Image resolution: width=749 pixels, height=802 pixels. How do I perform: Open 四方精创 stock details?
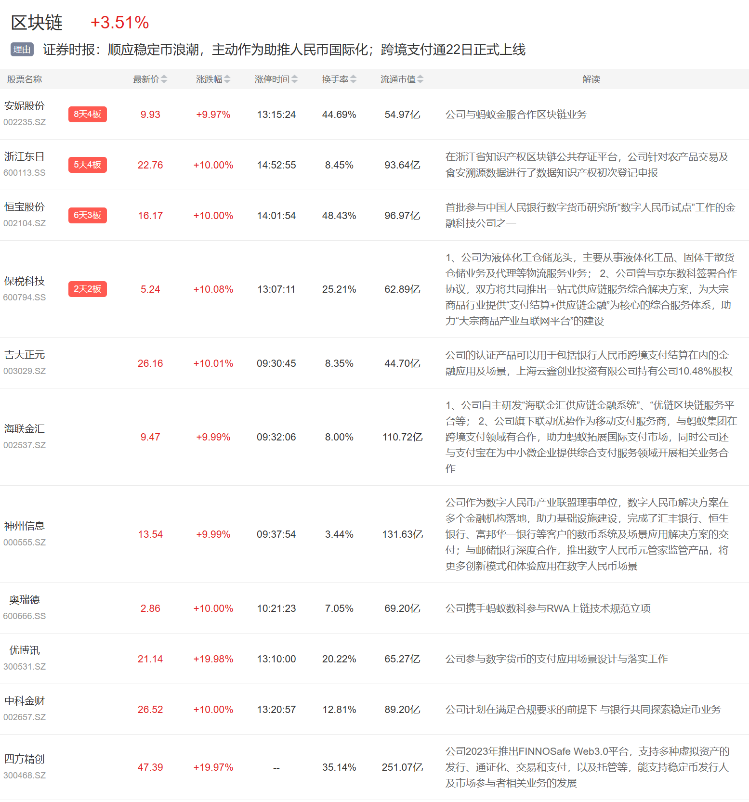(x=25, y=759)
